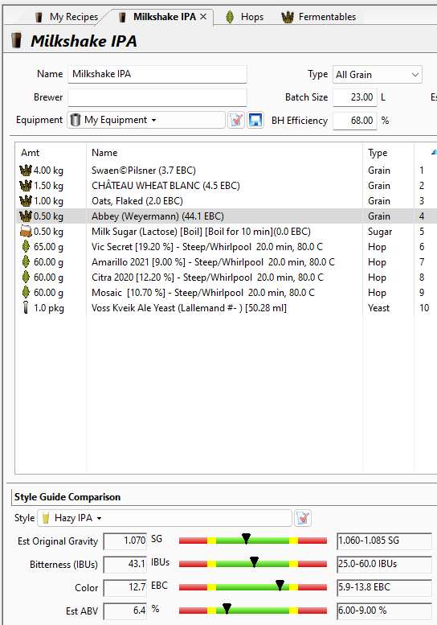The height and width of the screenshot is (625, 437).
Task: Select the Milk Sugar (Lactose) row
Action: pos(226,231)
